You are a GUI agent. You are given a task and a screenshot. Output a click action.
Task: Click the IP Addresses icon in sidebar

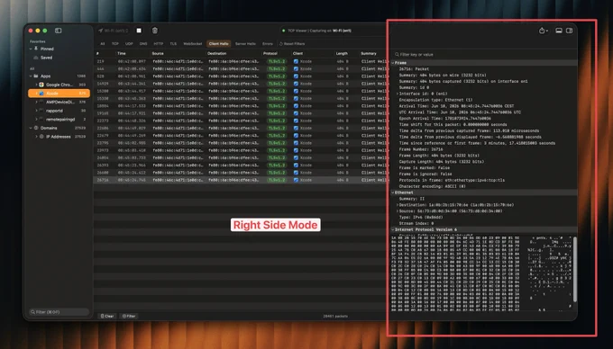pos(41,137)
